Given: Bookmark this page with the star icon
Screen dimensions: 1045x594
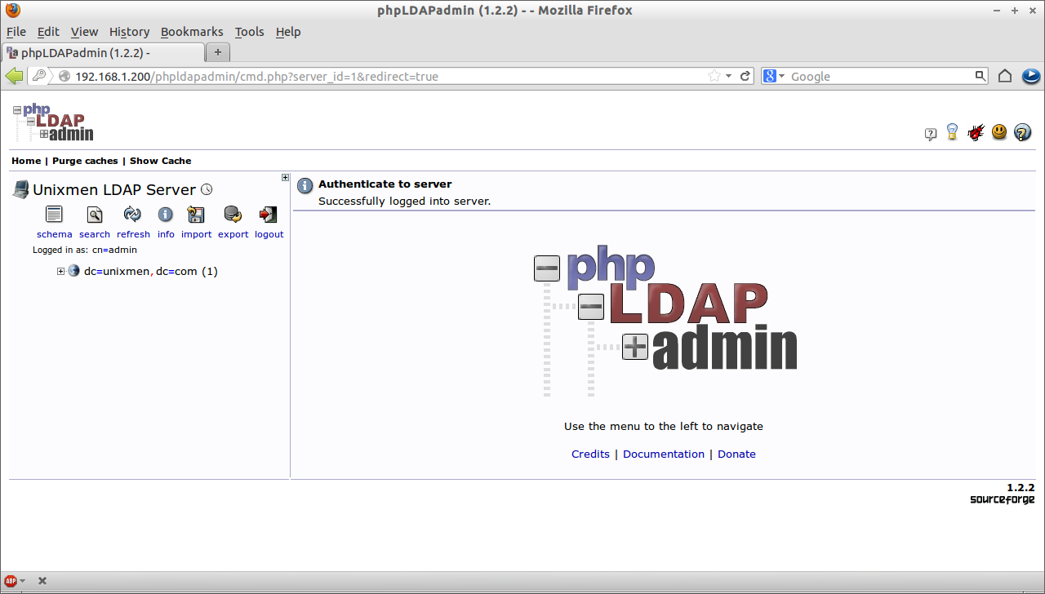Looking at the screenshot, I should pos(714,76).
